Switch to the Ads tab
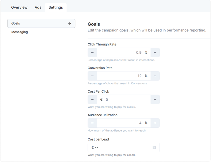Viewport: 211px width, 162px height. click(38, 7)
